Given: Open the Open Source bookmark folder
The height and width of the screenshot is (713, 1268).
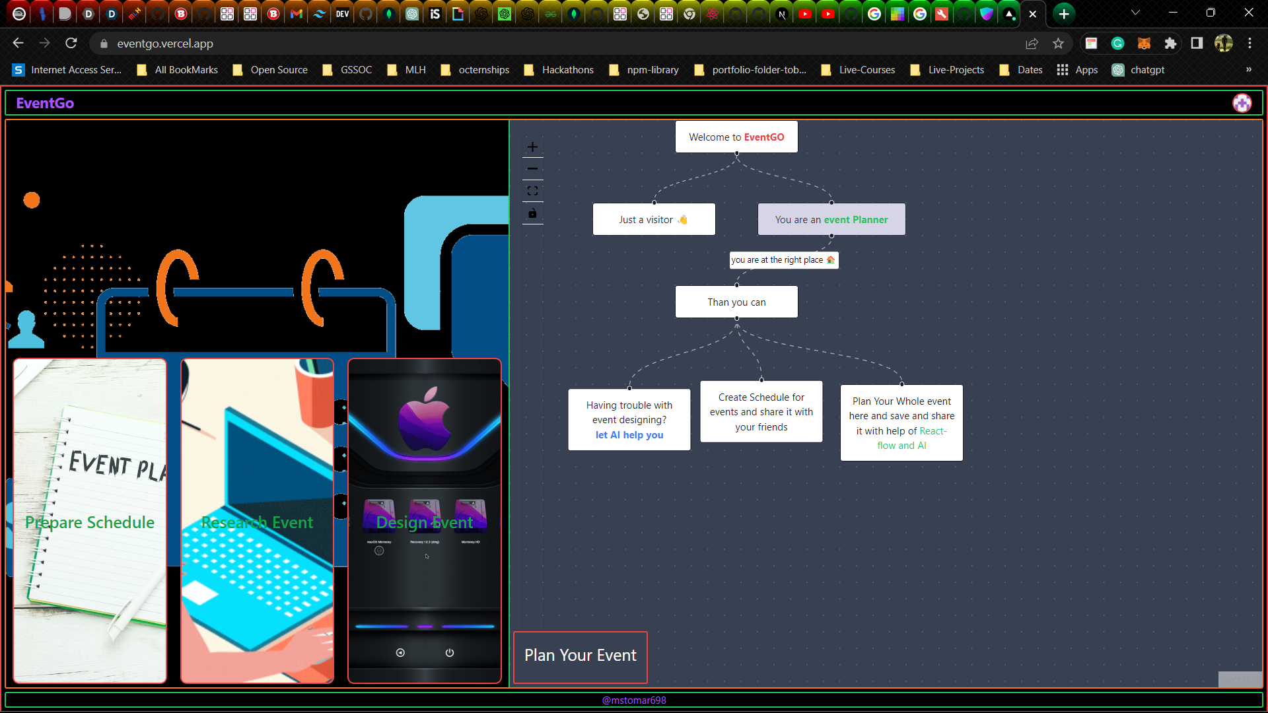Looking at the screenshot, I should pyautogui.click(x=270, y=70).
